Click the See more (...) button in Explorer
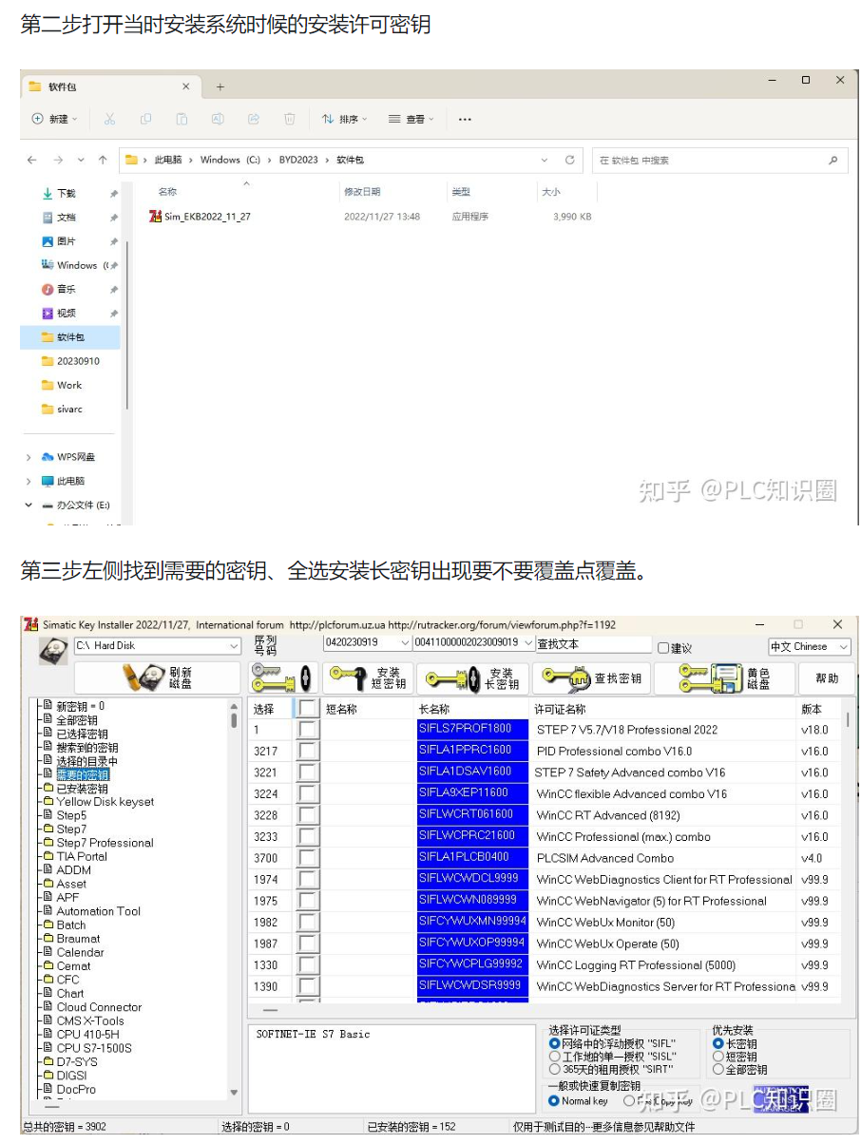The height and width of the screenshot is (1144, 861). tap(465, 119)
